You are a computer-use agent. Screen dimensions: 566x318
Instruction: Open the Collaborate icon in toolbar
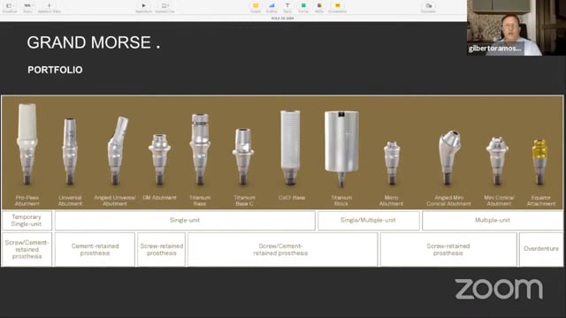tap(428, 6)
